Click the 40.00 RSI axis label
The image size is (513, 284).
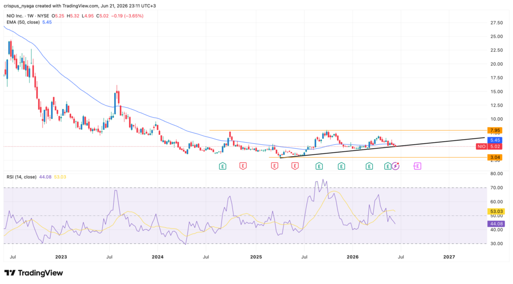496,230
